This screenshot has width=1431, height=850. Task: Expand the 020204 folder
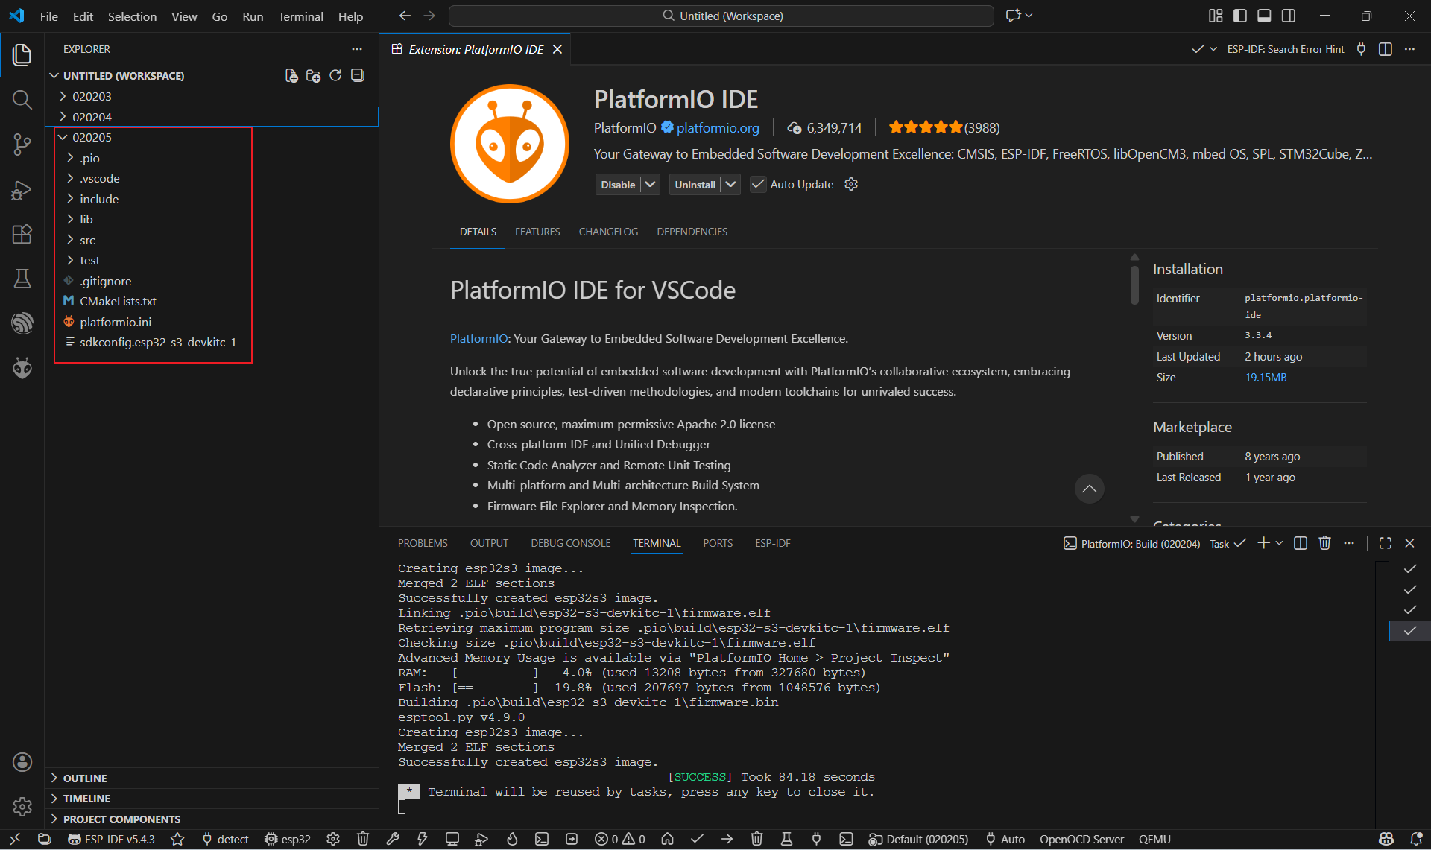tap(92, 117)
